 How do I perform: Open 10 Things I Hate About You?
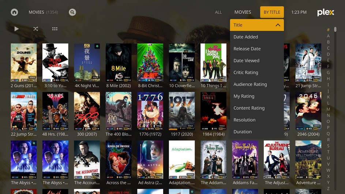213,63
